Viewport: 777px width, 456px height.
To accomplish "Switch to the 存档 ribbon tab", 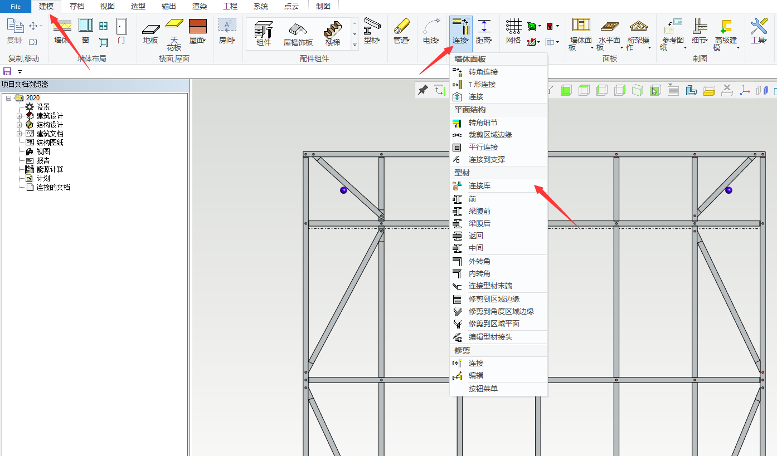I will tap(77, 6).
